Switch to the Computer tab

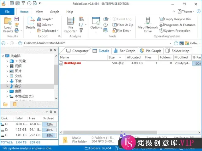[x=77, y=51]
